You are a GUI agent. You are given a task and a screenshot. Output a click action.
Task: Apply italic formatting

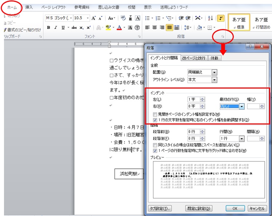[x=56, y=28]
